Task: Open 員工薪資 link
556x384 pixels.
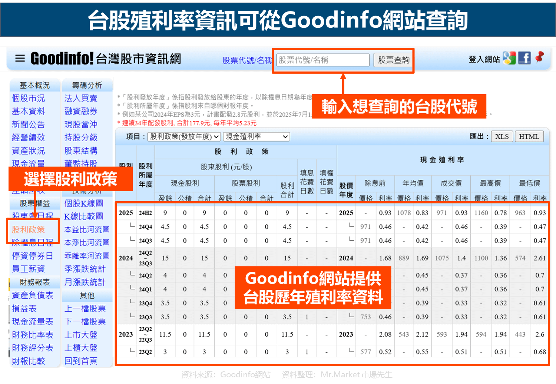Action: (x=28, y=269)
